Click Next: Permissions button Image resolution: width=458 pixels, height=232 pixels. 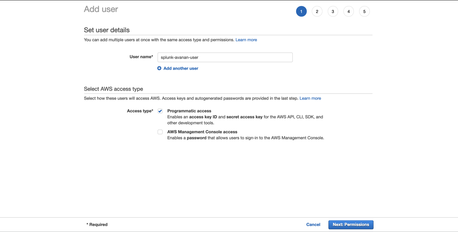pos(351,225)
